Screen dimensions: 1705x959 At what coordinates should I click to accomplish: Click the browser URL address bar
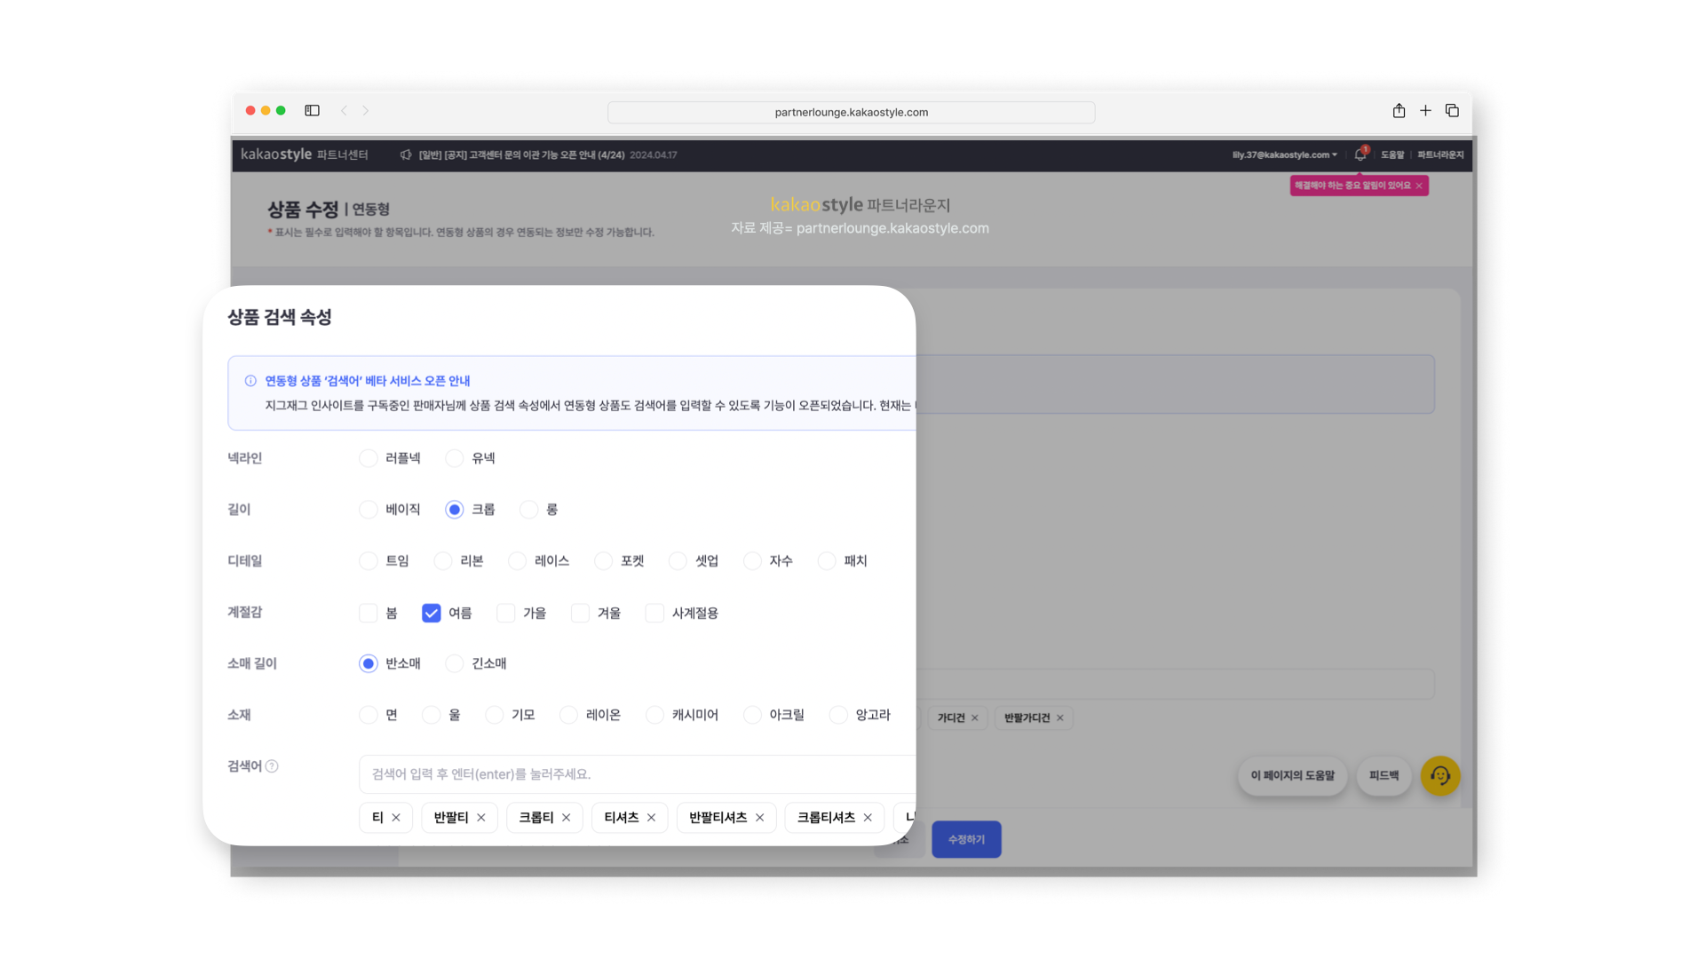point(851,112)
